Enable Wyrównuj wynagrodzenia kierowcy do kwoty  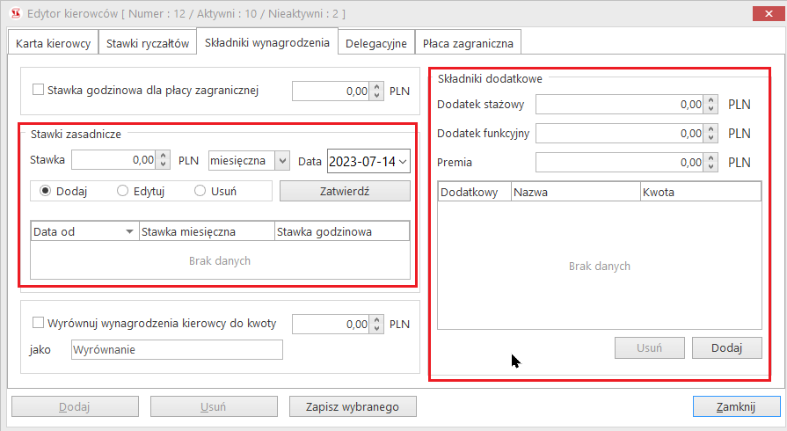tap(38, 323)
